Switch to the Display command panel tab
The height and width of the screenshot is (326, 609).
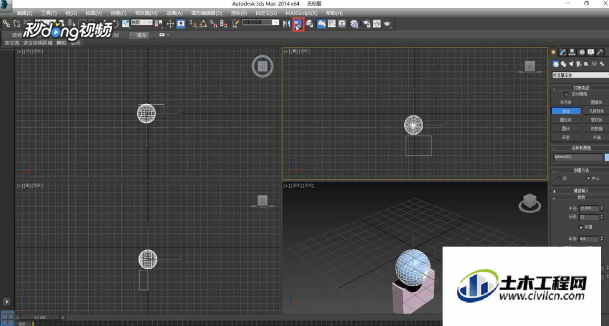pyautogui.click(x=591, y=52)
